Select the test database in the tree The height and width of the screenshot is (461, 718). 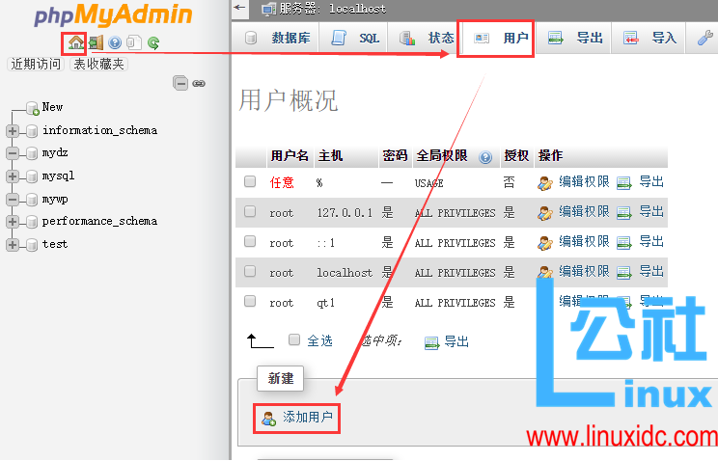point(55,244)
